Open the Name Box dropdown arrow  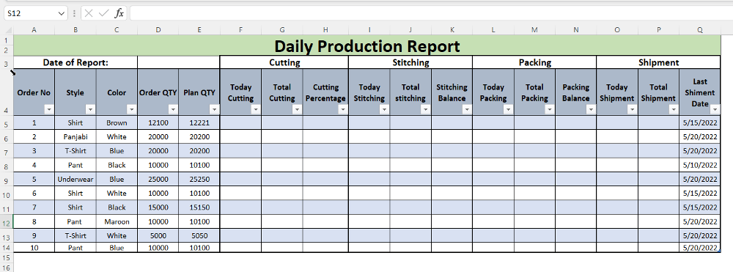[62, 13]
